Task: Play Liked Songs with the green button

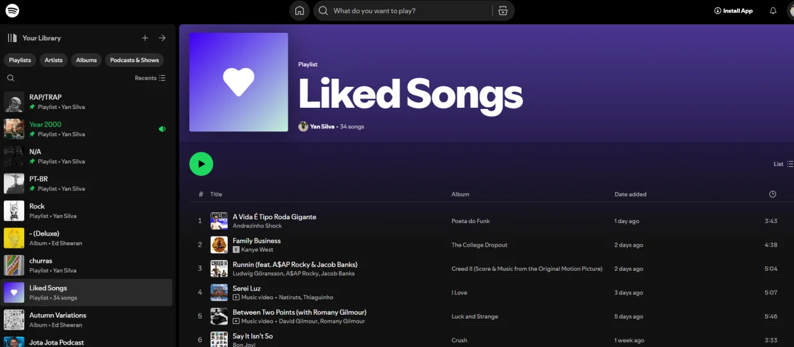Action: click(x=201, y=164)
